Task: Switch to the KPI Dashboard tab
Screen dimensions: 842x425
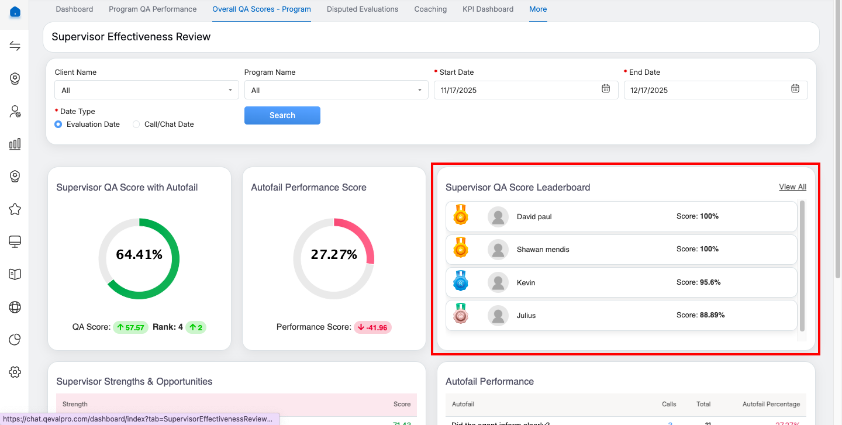Action: (x=488, y=9)
